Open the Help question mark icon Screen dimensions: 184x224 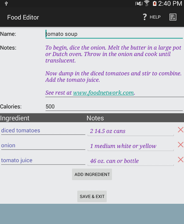(145, 17)
